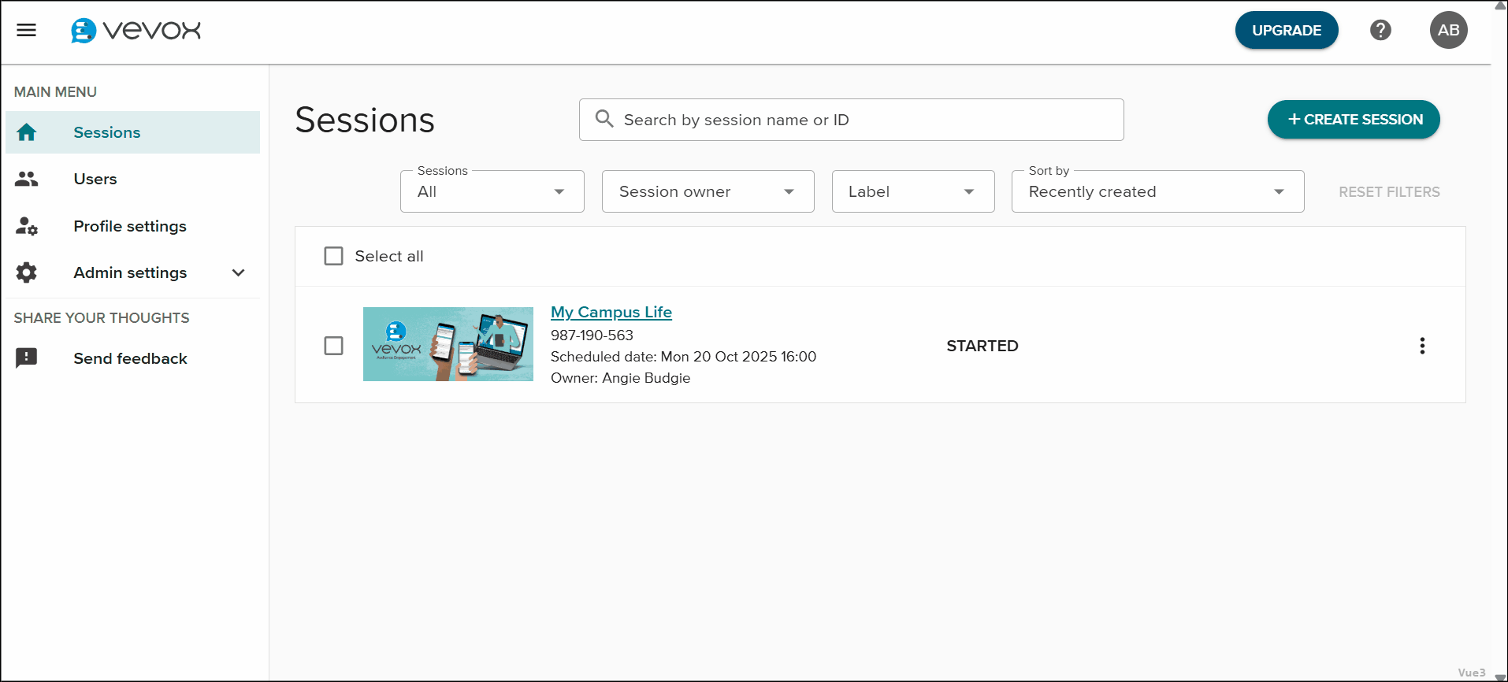Open the Sort by Recently created dropdown
Image resolution: width=1508 pixels, height=682 pixels.
tap(1157, 191)
